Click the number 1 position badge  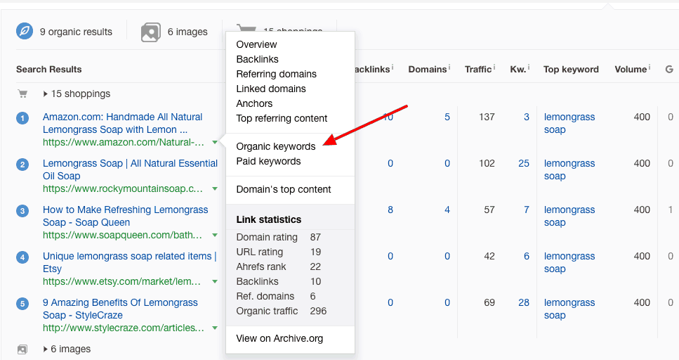click(22, 117)
